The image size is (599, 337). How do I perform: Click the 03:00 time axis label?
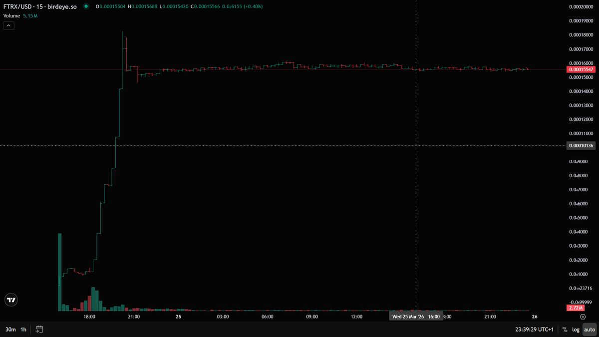[223, 317]
